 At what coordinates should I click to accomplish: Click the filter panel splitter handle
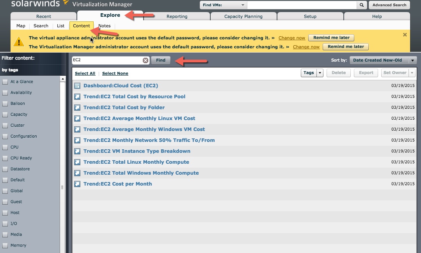(x=62, y=187)
